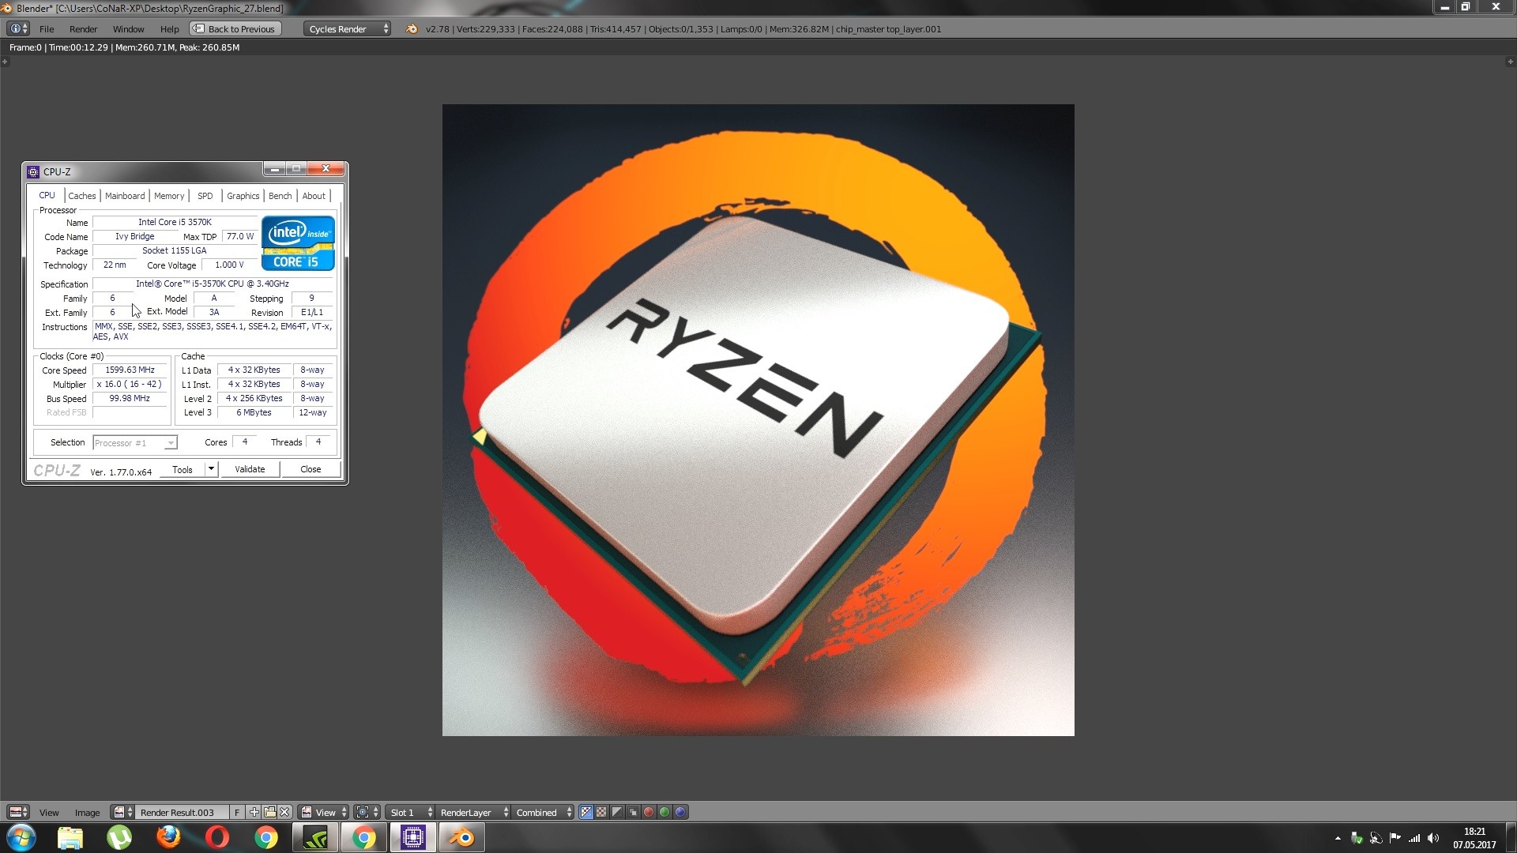
Task: Click the volume speaker tray icon
Action: (1433, 838)
